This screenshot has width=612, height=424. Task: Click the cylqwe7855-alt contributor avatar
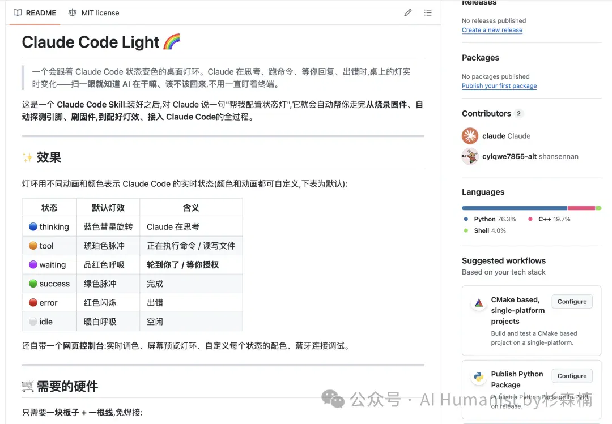470,156
